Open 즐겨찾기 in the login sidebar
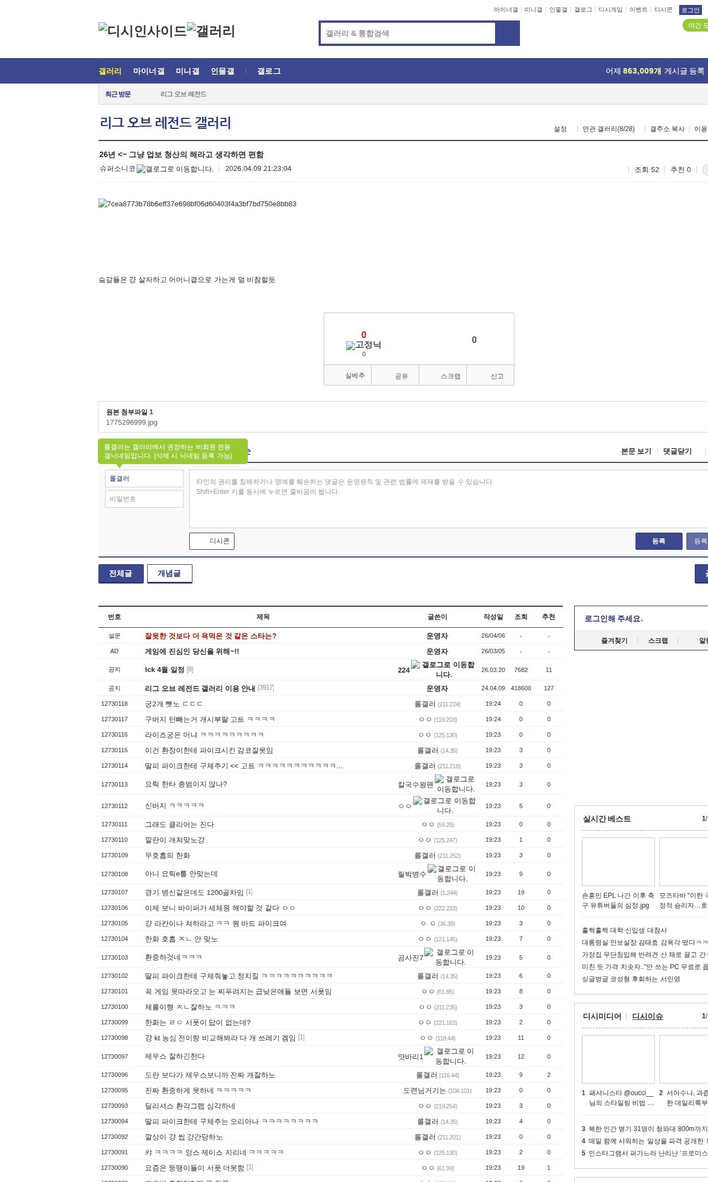 [615, 641]
